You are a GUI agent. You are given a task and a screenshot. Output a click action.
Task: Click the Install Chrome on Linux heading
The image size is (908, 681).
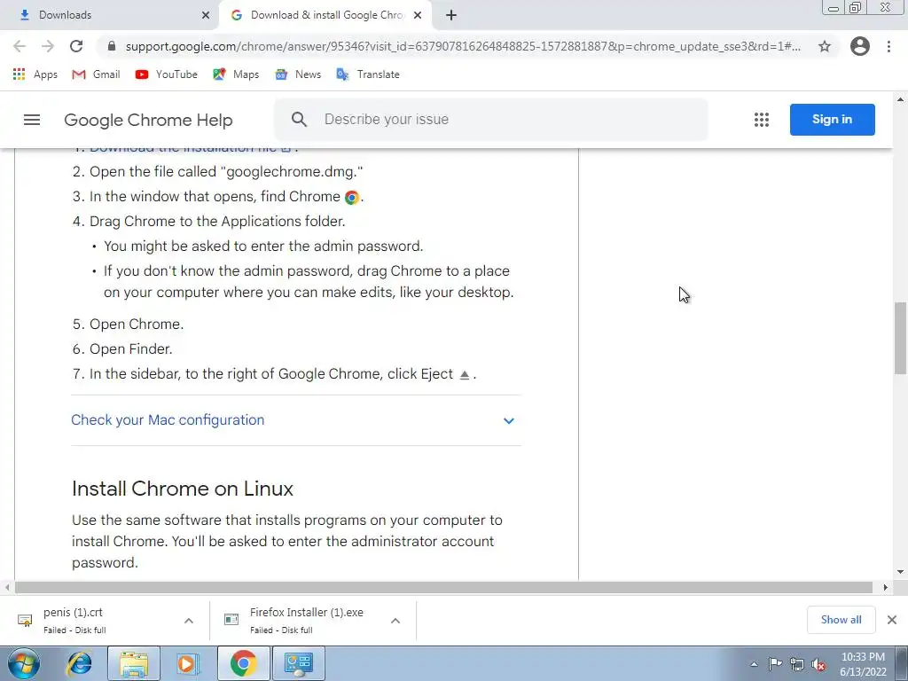point(183,489)
